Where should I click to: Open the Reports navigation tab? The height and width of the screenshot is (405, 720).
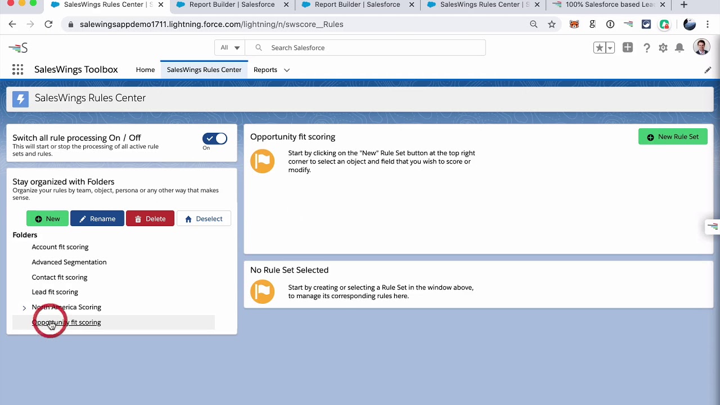tap(265, 70)
